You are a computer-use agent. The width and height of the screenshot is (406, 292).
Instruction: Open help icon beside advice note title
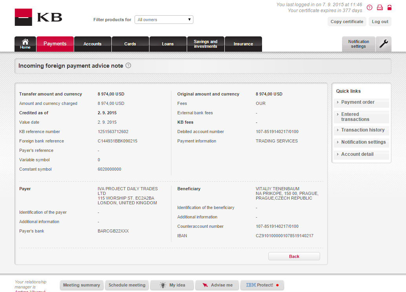(128, 66)
